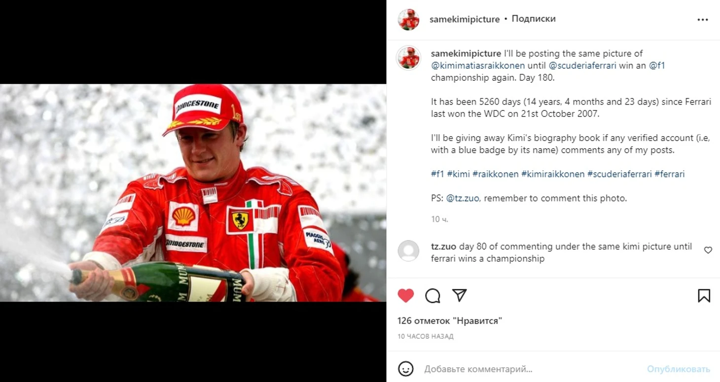Open the emoji picker smiley icon
The height and width of the screenshot is (382, 720).
pos(405,369)
